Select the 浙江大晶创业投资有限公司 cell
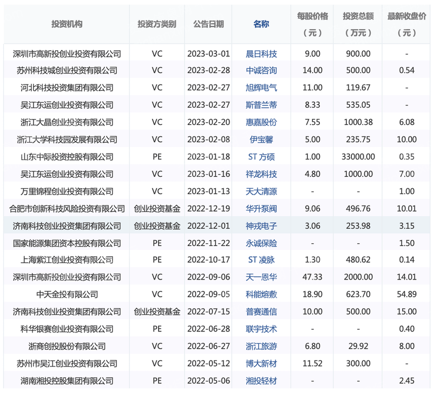The height and width of the screenshot is (393, 433). point(67,122)
